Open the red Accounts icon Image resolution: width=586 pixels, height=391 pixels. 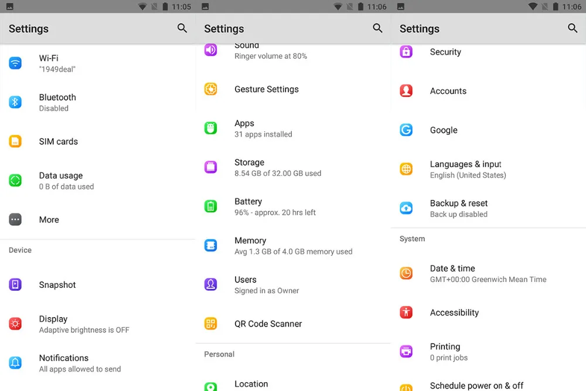pyautogui.click(x=406, y=91)
